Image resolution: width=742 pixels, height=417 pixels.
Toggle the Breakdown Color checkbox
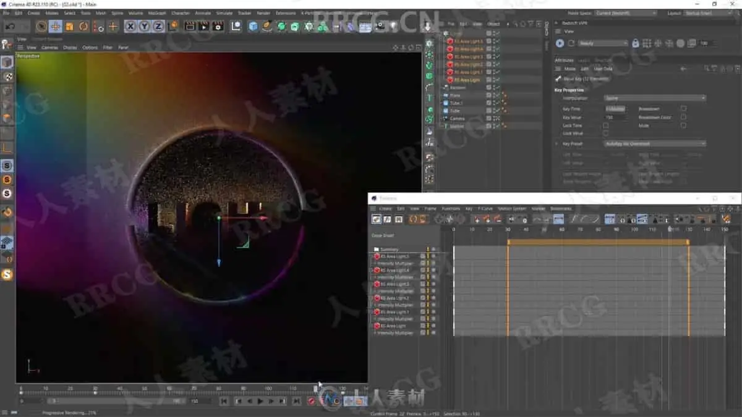[x=683, y=117]
